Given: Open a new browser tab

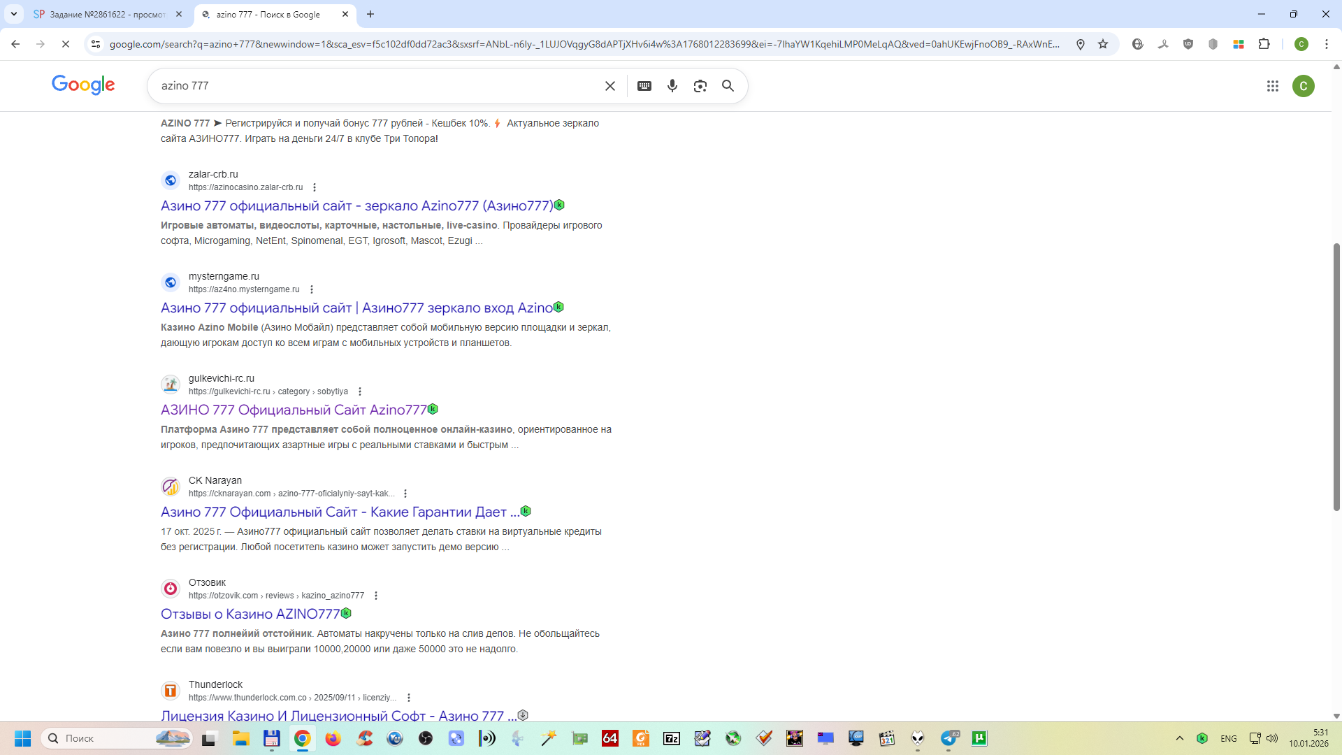Looking at the screenshot, I should [x=370, y=14].
